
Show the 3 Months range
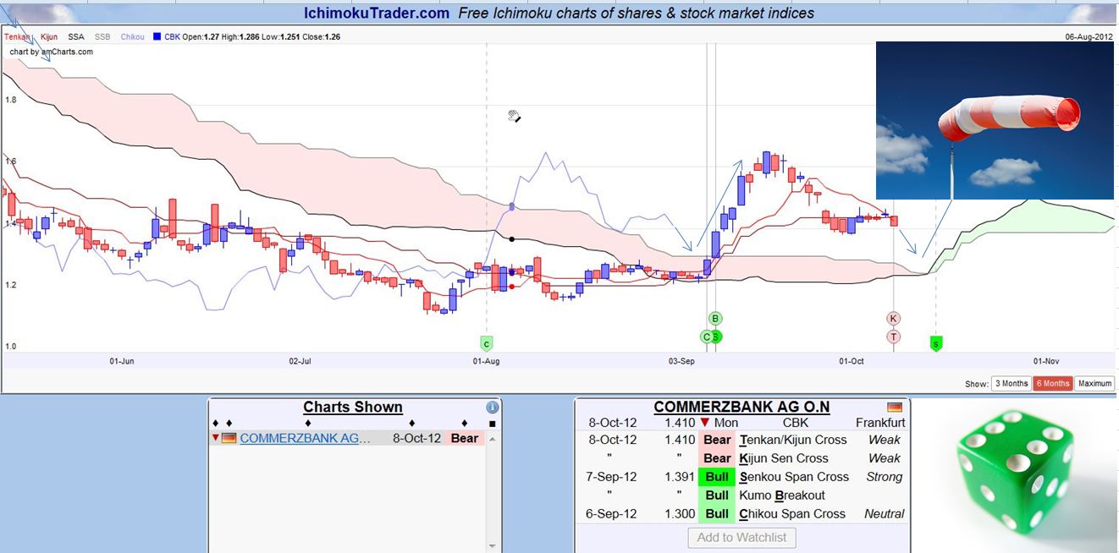tap(1011, 383)
